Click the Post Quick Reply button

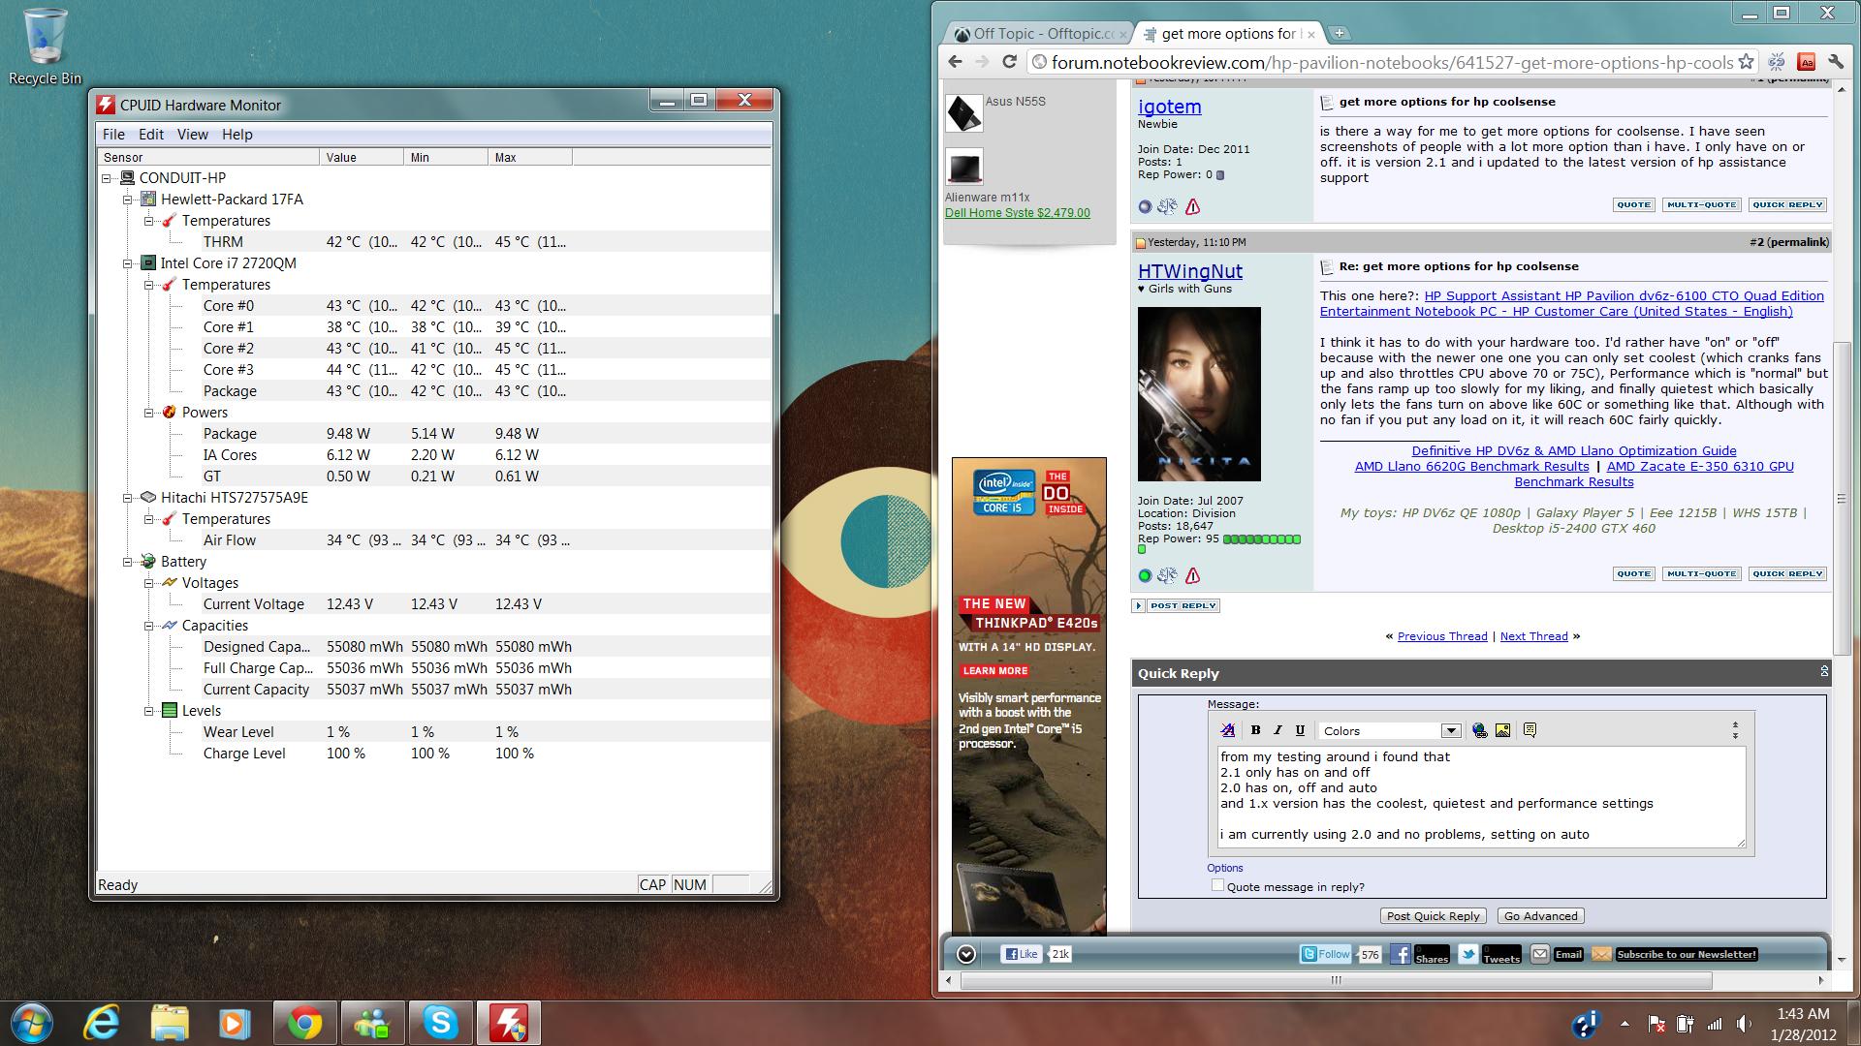(1434, 916)
